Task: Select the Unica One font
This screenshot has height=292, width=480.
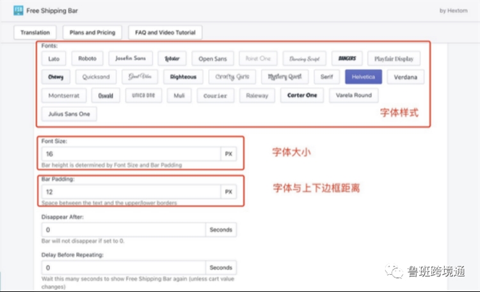Action: (x=143, y=95)
